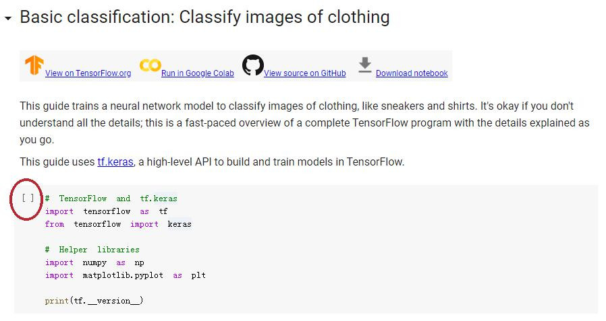Place cursor on 'import tensorflow as tf' line
The width and height of the screenshot is (606, 321).
[x=106, y=211]
